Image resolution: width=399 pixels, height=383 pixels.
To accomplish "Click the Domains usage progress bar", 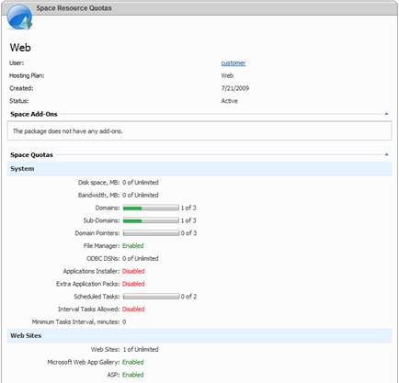I will [151, 208].
